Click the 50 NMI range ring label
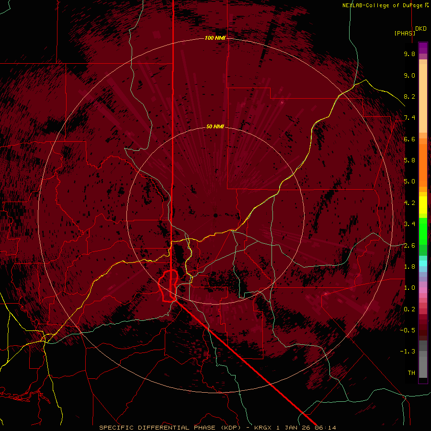This screenshot has width=431, height=431. click(x=215, y=126)
